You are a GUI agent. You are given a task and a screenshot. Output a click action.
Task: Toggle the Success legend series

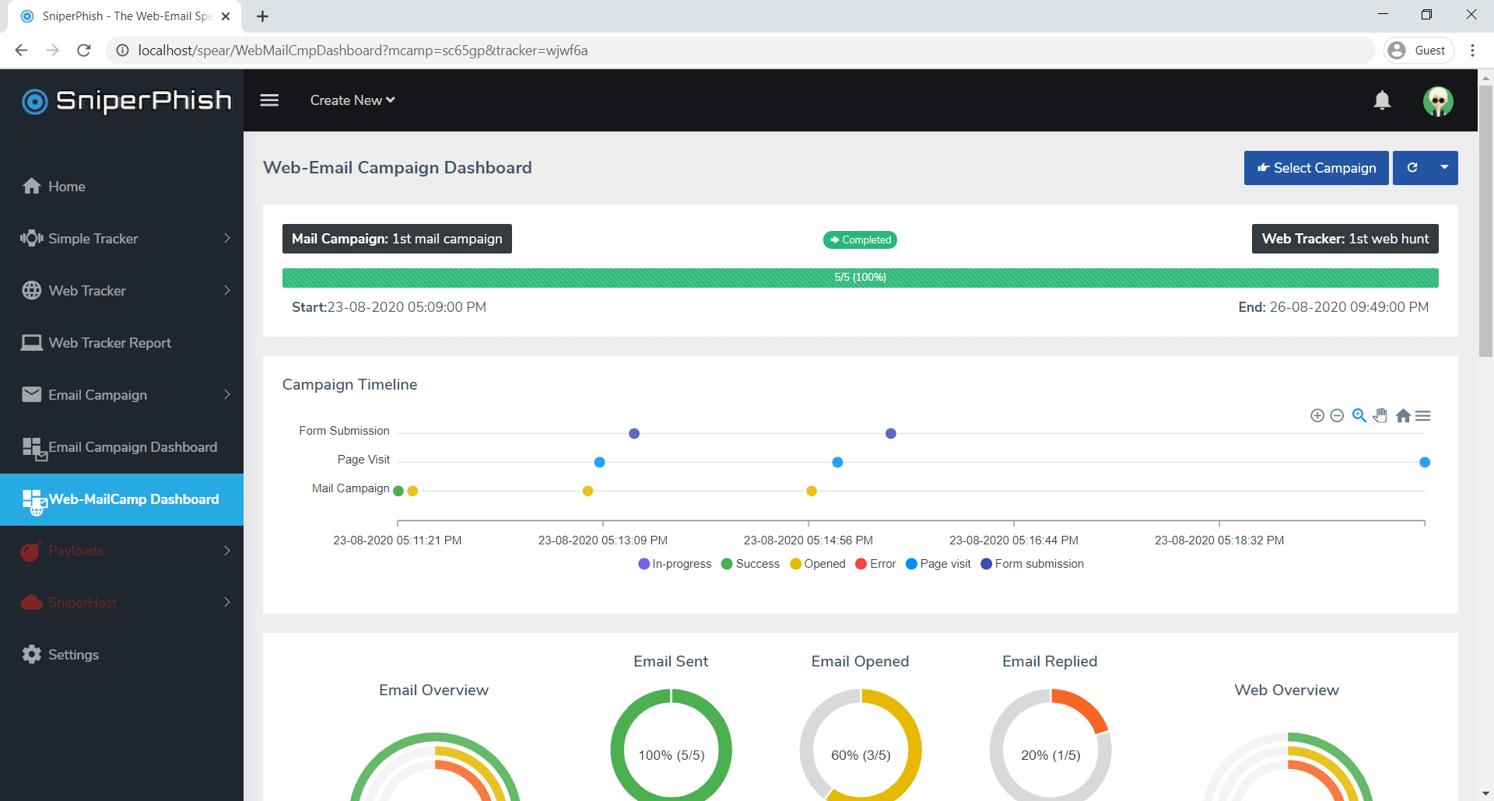click(750, 564)
